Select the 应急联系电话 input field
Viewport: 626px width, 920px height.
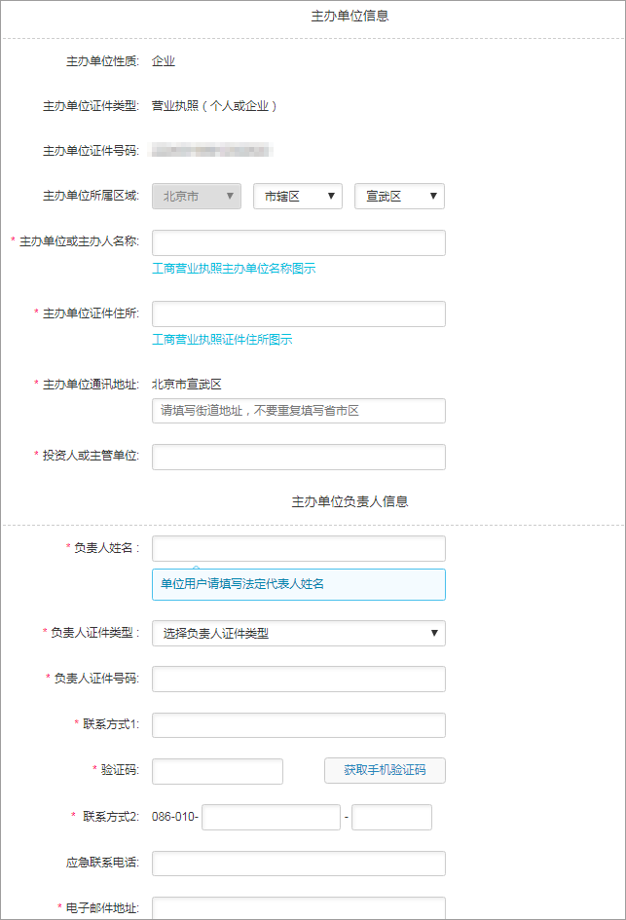point(299,864)
